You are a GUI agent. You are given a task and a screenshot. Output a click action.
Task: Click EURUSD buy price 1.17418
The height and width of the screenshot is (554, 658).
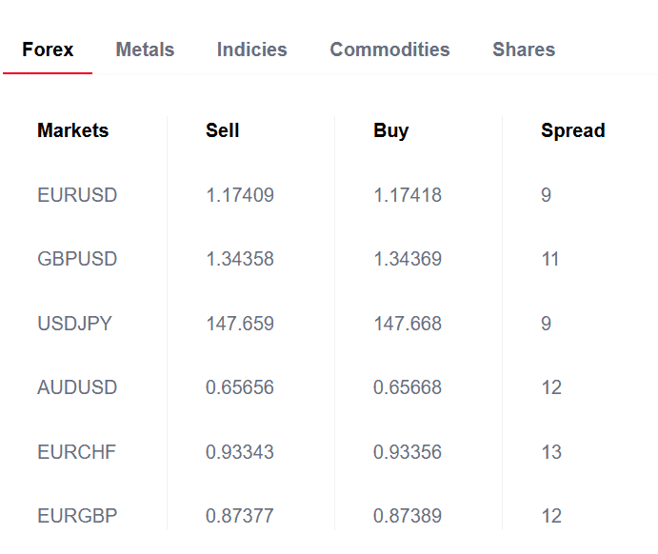click(x=407, y=195)
